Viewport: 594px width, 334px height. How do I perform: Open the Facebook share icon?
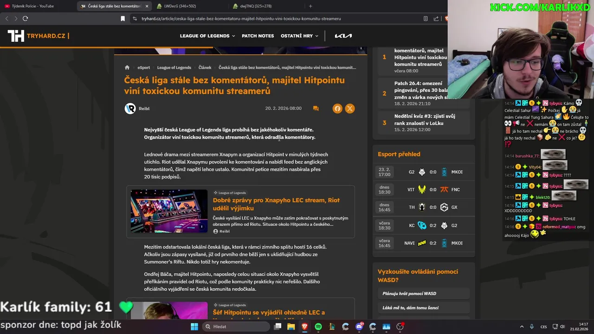point(337,109)
